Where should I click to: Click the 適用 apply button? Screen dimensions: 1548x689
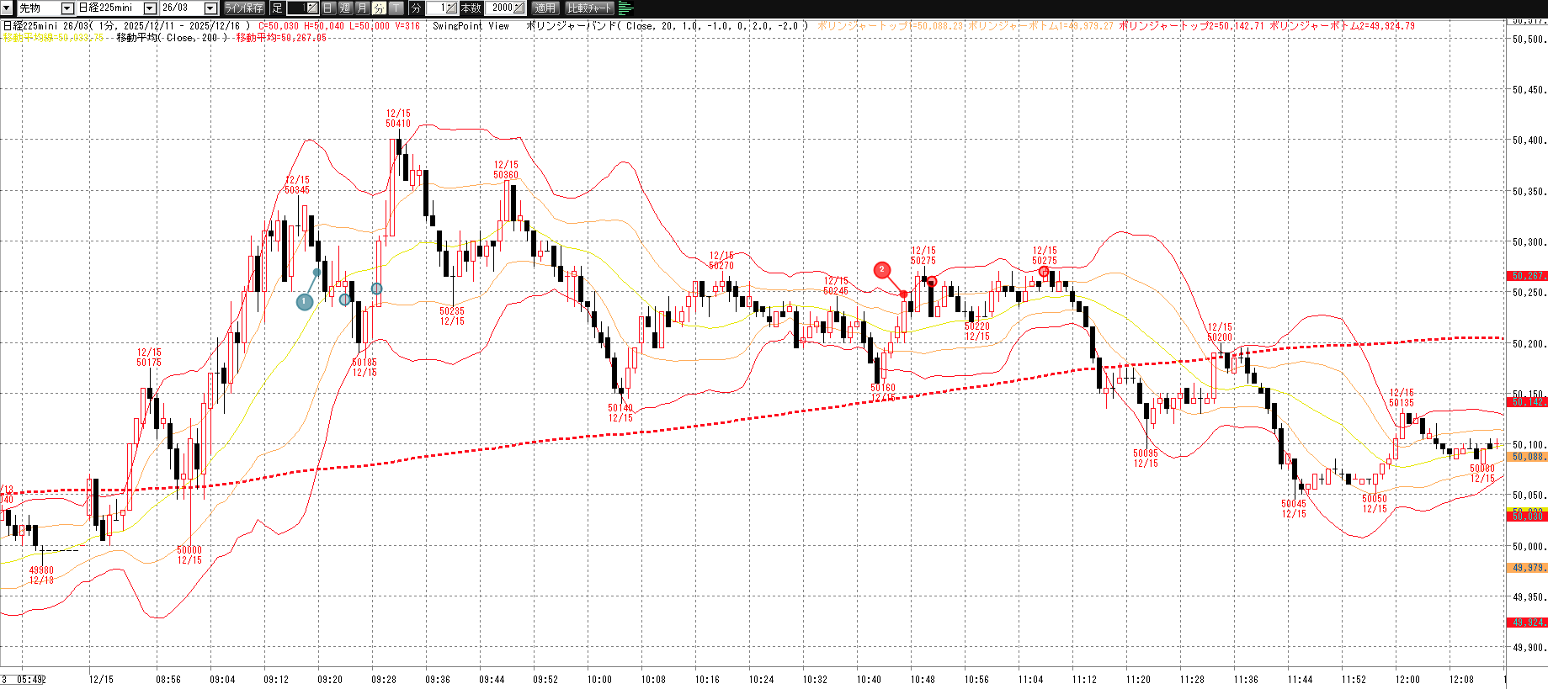click(545, 8)
